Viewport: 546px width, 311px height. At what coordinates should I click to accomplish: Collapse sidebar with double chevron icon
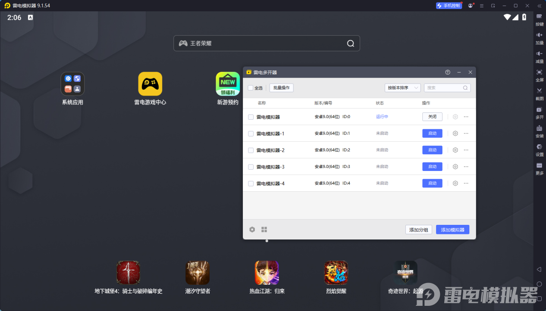point(539,6)
